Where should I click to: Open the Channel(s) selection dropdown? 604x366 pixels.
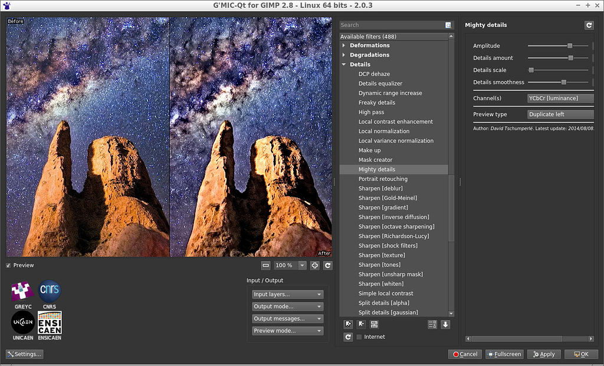(x=559, y=98)
